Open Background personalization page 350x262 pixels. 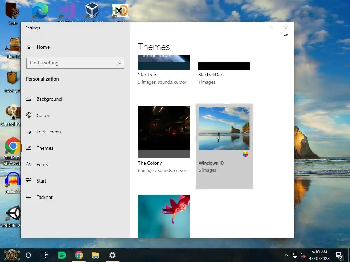pyautogui.click(x=44, y=99)
